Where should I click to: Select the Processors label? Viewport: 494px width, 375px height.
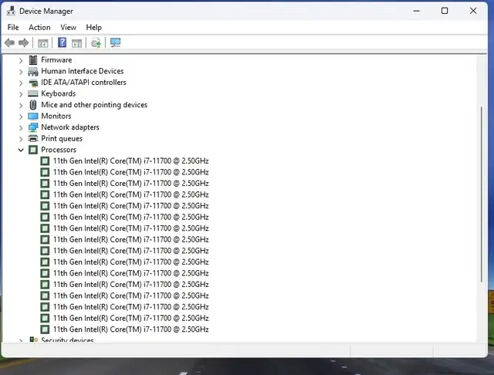tap(59, 150)
